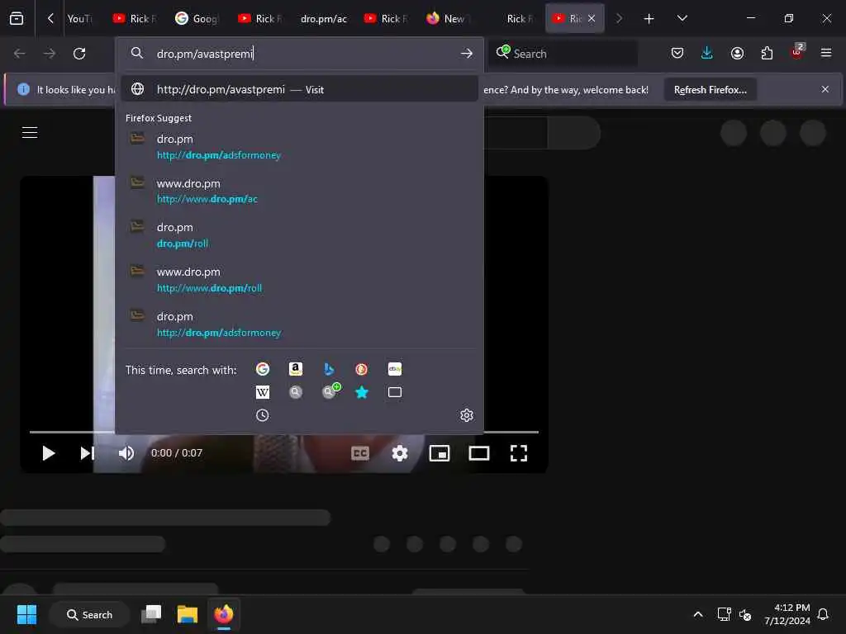Select the http://www.dro.pm/roll suggestion
The image size is (846, 634).
click(x=299, y=280)
